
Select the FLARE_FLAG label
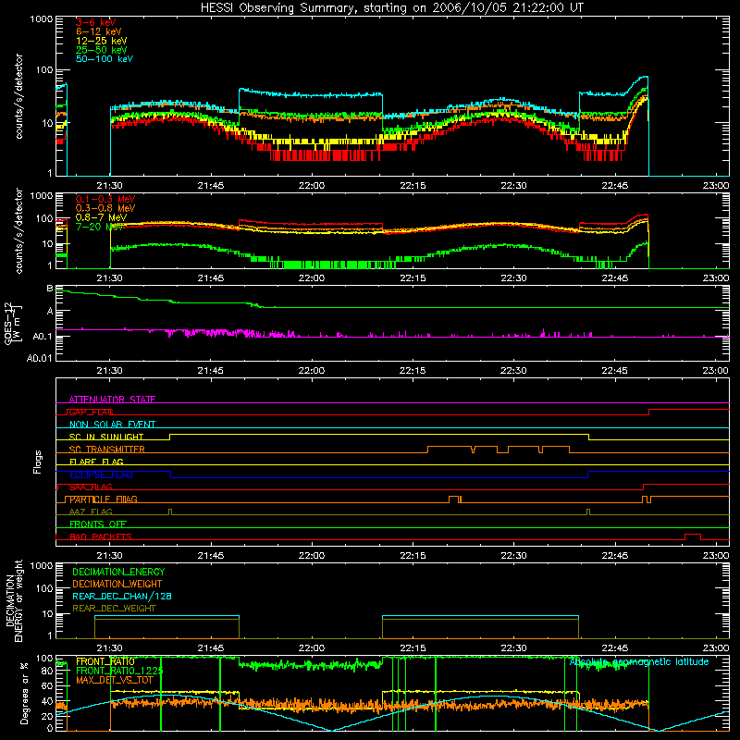96,462
